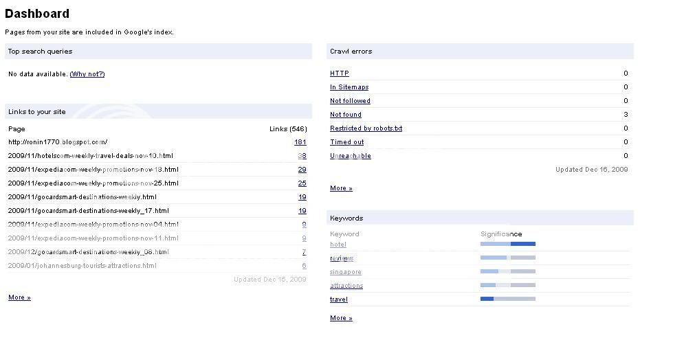The image size is (673, 340).
Task: View the 'Not found' crawl errors
Action: coord(345,115)
